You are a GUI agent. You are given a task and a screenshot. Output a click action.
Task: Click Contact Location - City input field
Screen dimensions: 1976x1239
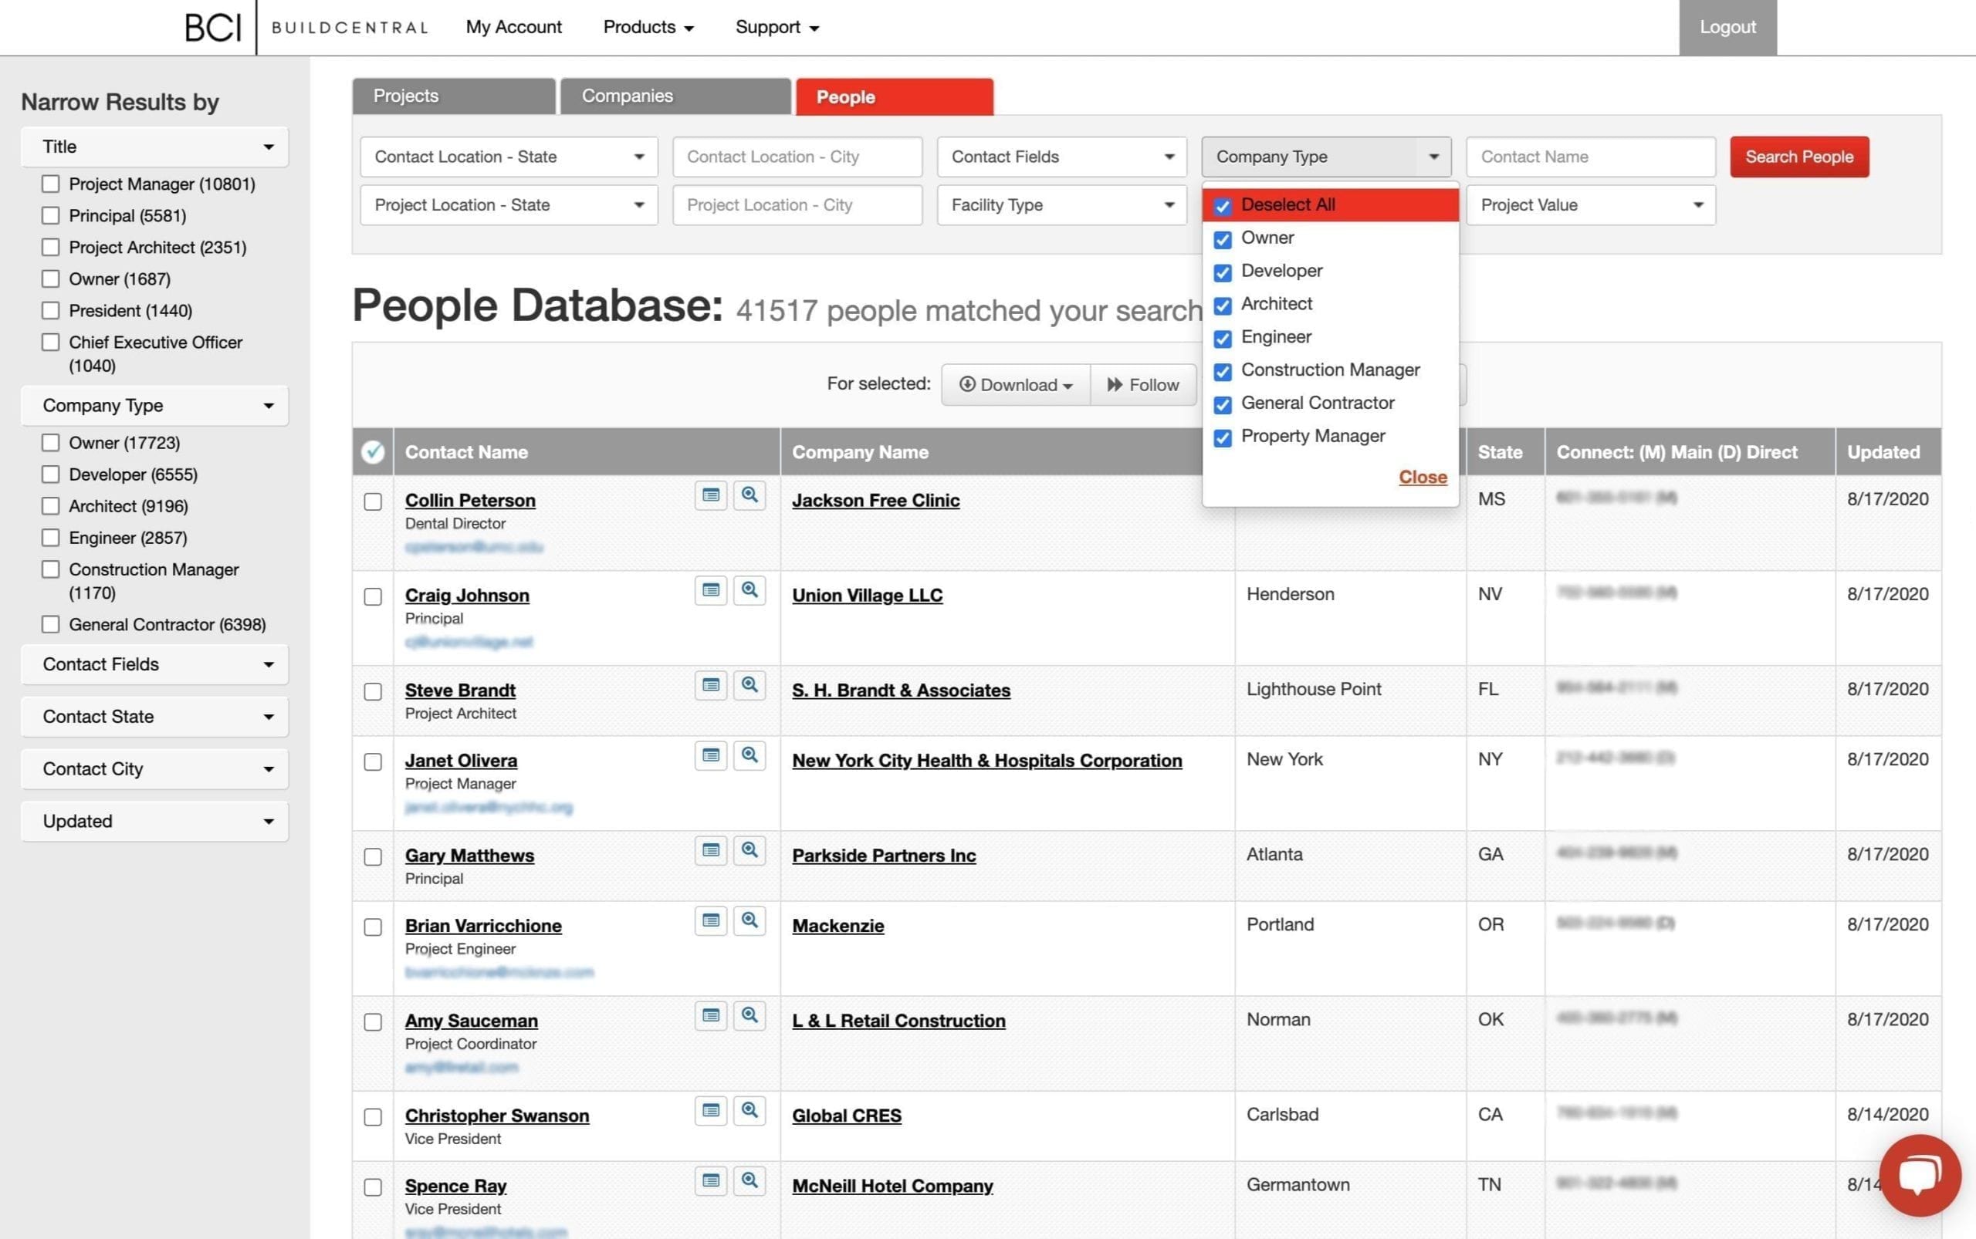[x=797, y=157]
